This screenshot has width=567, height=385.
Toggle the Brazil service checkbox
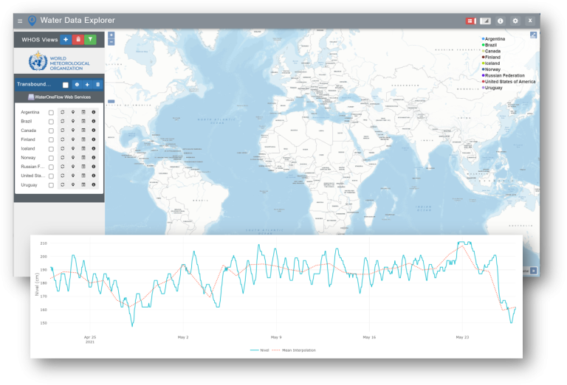point(51,122)
